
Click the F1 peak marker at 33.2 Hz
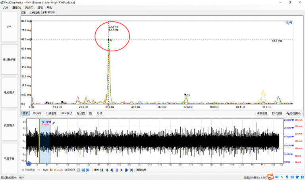108,40
